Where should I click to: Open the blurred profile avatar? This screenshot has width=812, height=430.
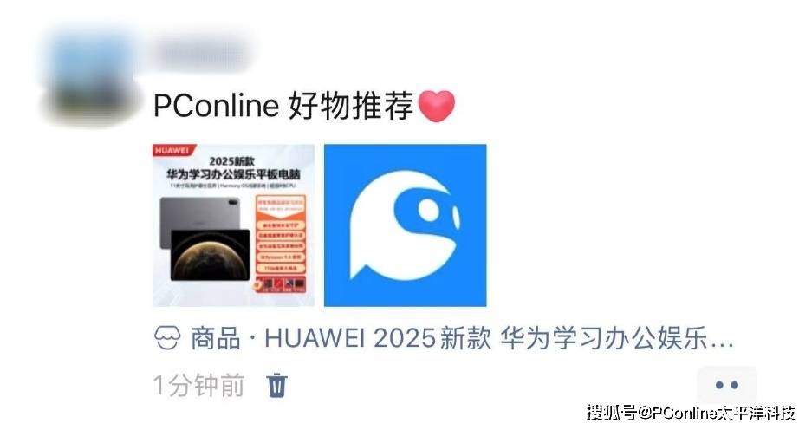click(89, 76)
